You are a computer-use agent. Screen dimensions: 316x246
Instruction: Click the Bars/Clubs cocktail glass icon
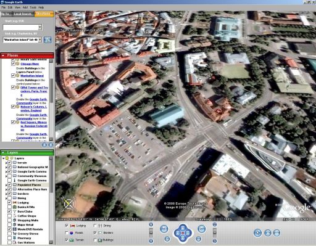tap(15, 211)
